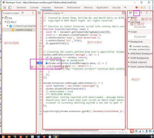Select the Content scripts navigator tab

(x=11, y=13)
